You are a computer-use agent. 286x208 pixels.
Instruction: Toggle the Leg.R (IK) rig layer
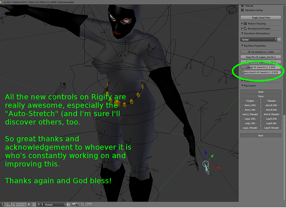(x=271, y=123)
